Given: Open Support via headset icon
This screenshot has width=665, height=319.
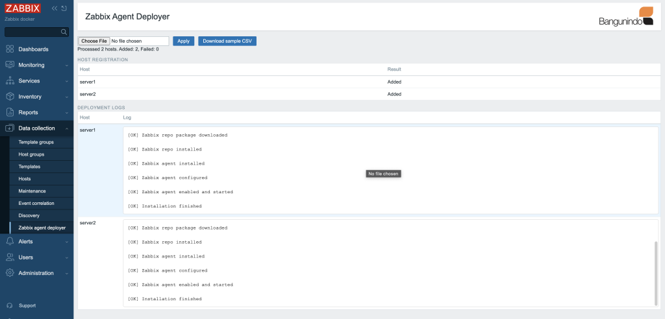Looking at the screenshot, I should point(10,305).
